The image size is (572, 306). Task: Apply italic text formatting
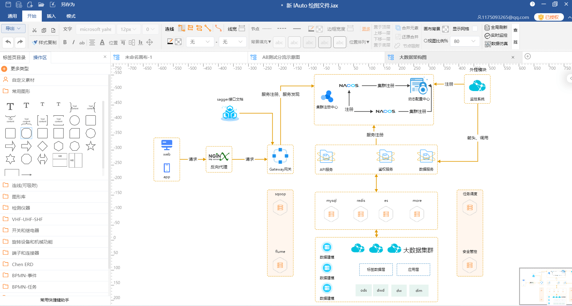click(73, 42)
